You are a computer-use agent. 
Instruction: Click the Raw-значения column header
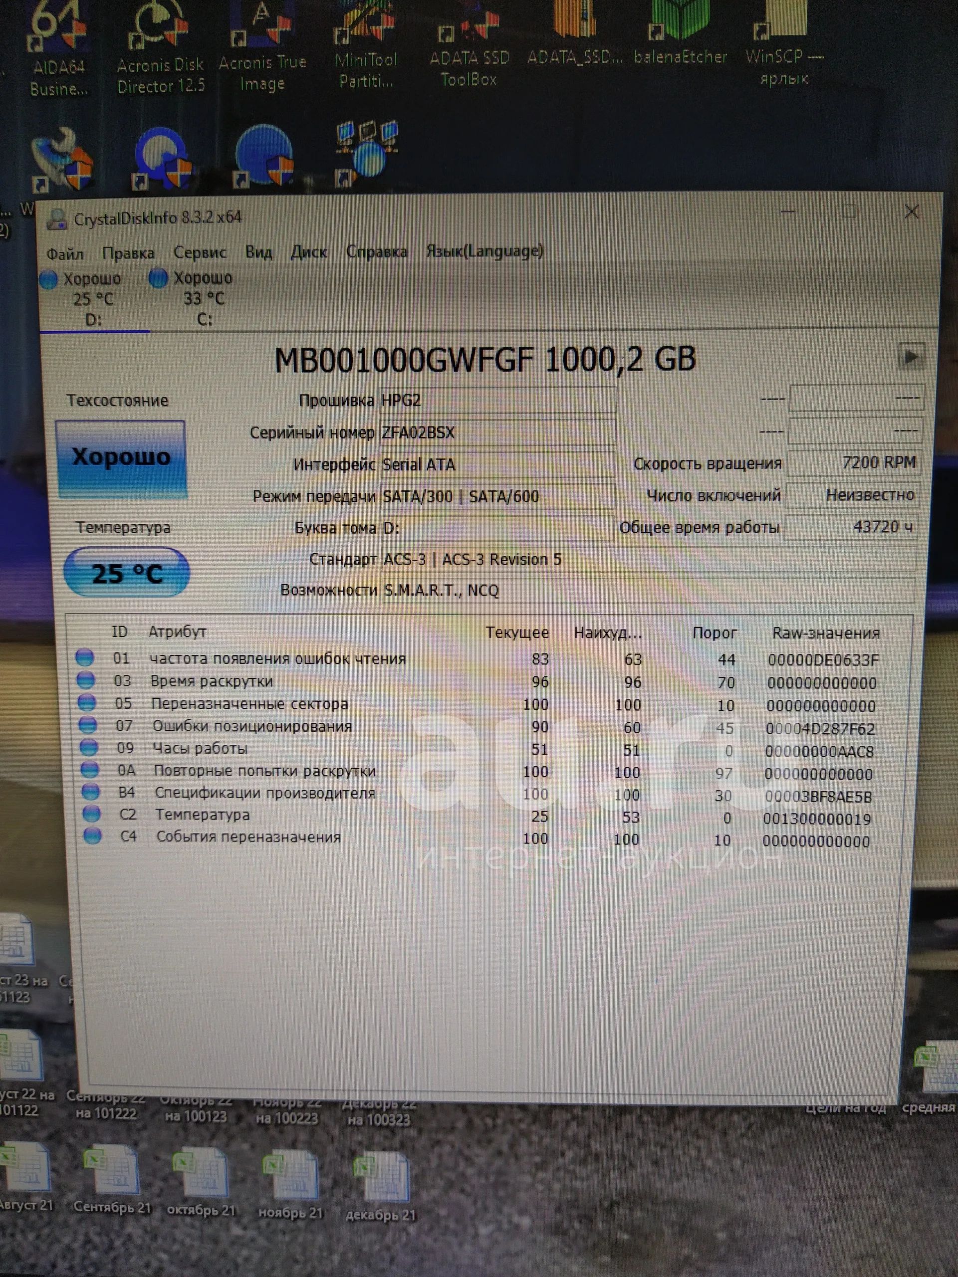tap(826, 634)
